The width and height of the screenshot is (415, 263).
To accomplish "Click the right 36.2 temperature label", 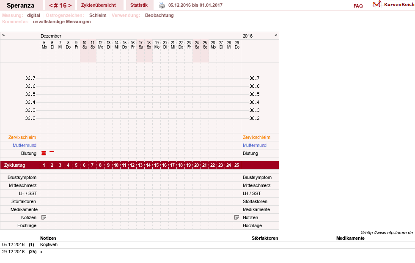I will pyautogui.click(x=254, y=118).
